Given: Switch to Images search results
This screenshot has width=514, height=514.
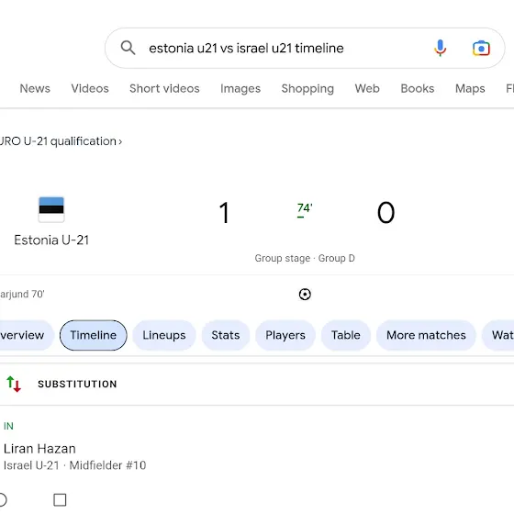Looking at the screenshot, I should click(x=240, y=88).
